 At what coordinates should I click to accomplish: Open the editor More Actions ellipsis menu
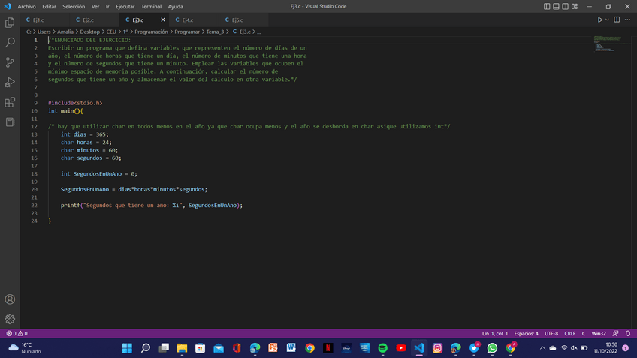coord(628,20)
